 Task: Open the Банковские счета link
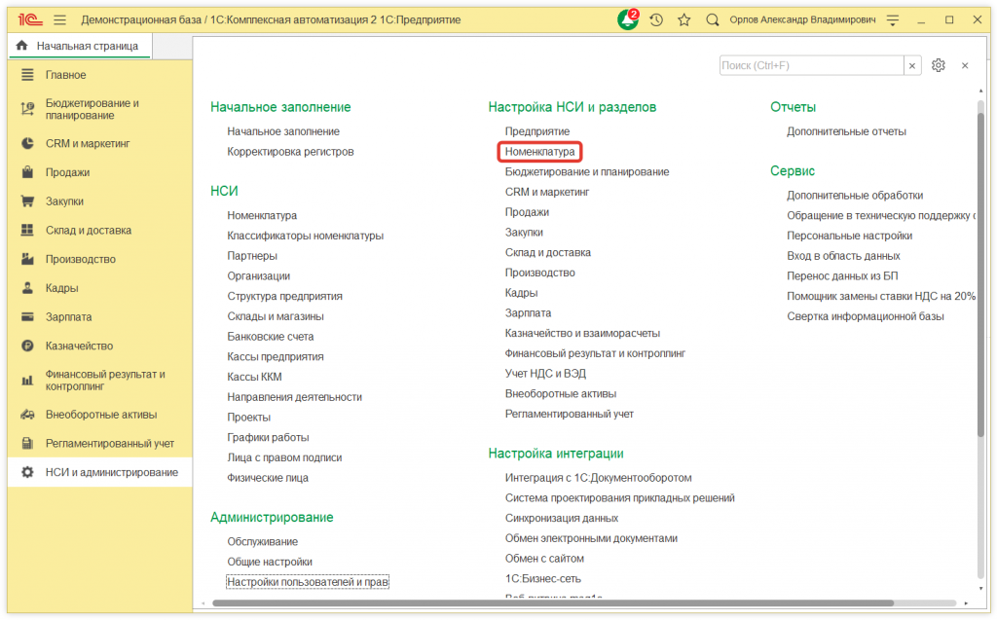(x=270, y=337)
